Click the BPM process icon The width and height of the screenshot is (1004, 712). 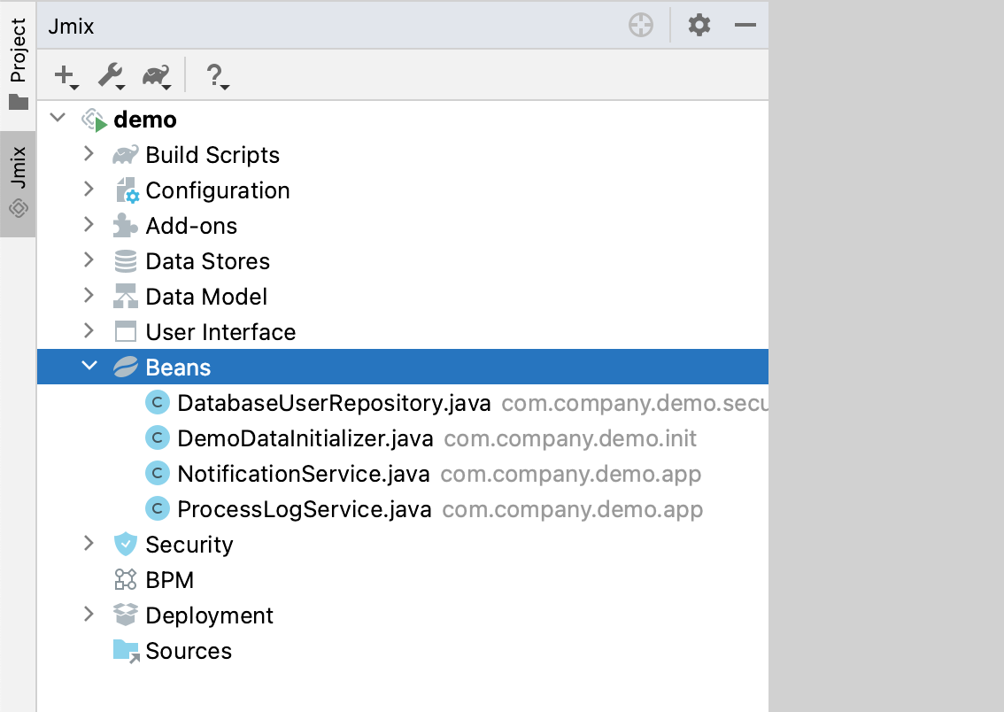click(x=126, y=579)
